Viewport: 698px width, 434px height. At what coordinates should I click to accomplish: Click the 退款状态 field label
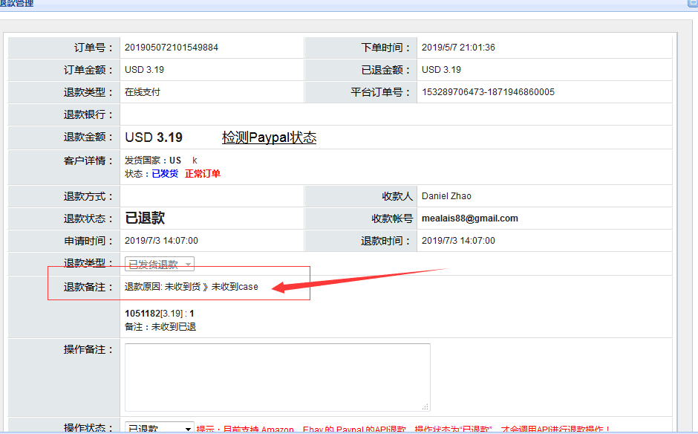point(88,218)
